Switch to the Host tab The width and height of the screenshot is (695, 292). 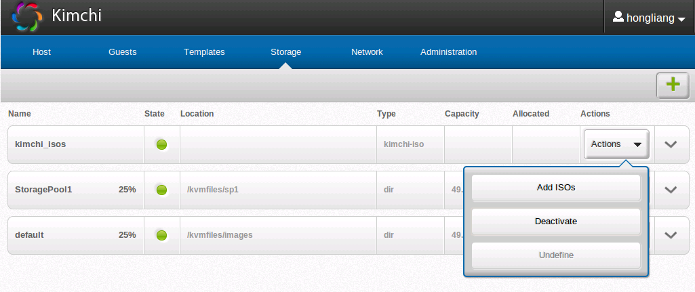(42, 52)
